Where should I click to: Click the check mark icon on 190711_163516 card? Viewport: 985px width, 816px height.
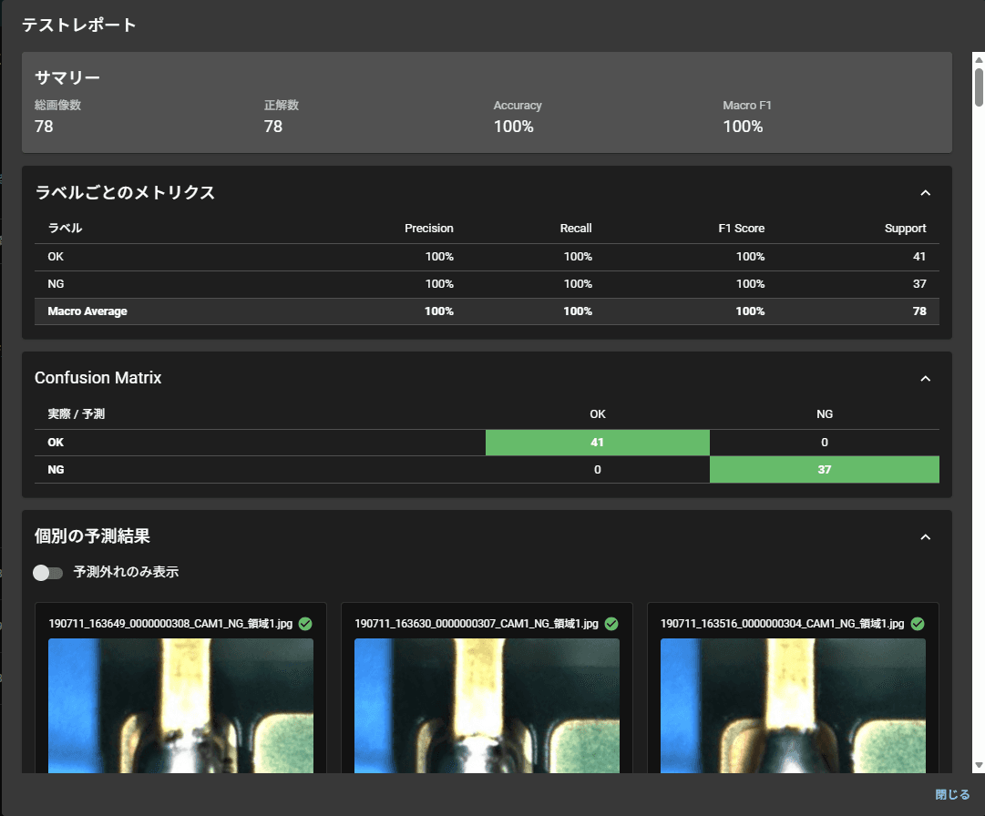click(x=918, y=624)
